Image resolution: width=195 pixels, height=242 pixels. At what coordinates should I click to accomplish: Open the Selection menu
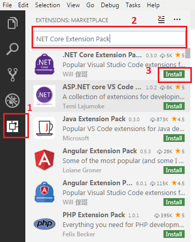[x=48, y=5]
